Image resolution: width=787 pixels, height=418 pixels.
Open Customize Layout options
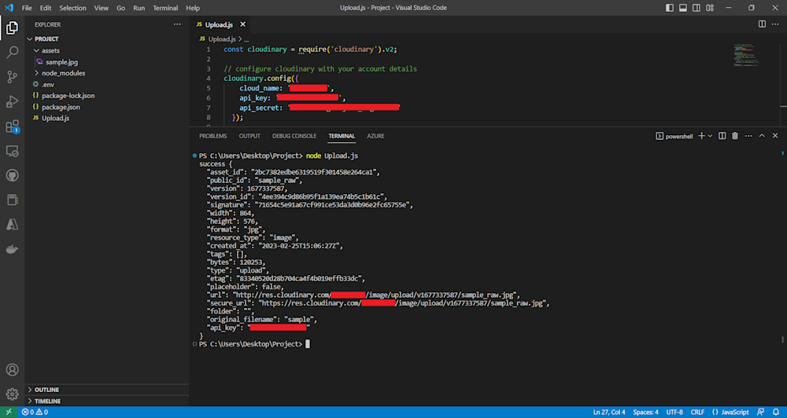point(710,8)
